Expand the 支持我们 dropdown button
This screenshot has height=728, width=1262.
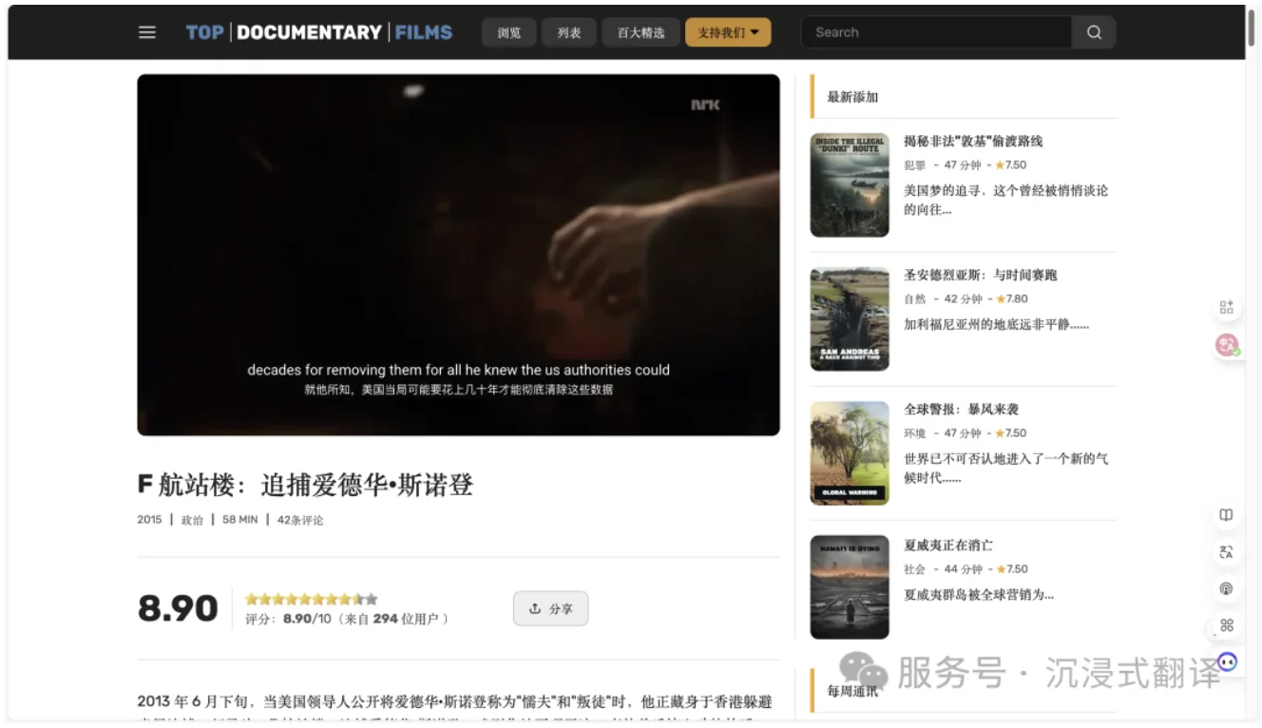[728, 32]
